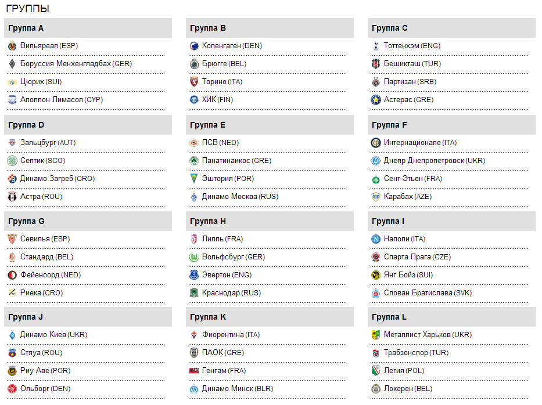Click the Группа F header bar
542x405 pixels.
[451, 125]
